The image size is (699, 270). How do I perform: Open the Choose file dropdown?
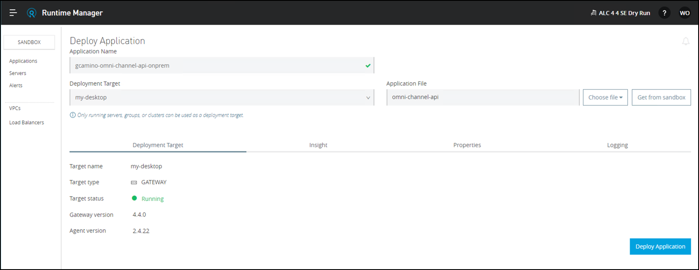pyautogui.click(x=605, y=97)
